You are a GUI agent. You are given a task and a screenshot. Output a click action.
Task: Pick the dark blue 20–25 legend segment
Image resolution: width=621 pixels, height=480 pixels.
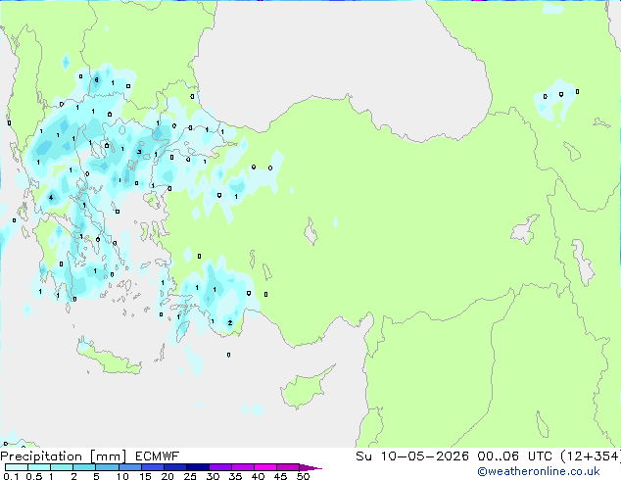click(178, 468)
